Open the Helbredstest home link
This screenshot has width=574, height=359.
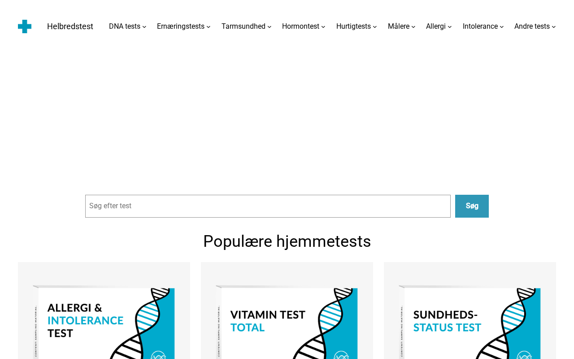[70, 26]
